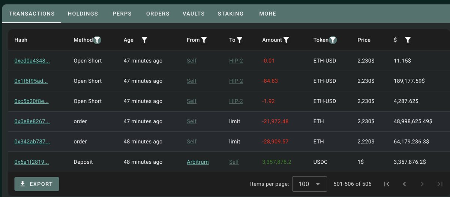Jump to the last page of results
Viewport: 450px width, 197px height.
point(440,184)
